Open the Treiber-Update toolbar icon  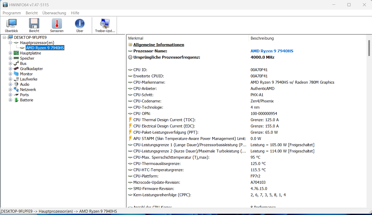coord(105,23)
